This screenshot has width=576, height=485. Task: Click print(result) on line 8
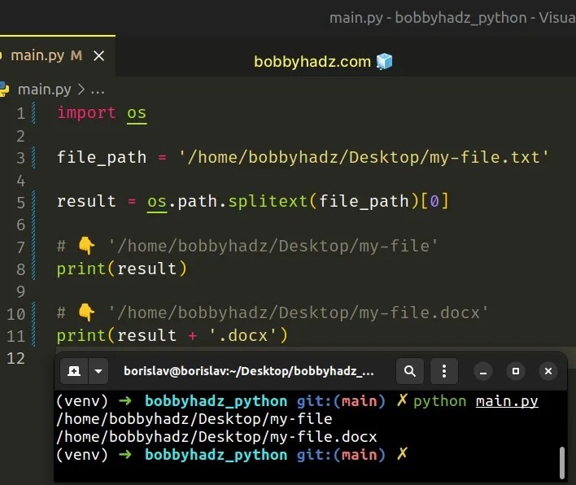(122, 269)
